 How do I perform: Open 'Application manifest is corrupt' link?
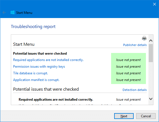point(36,80)
